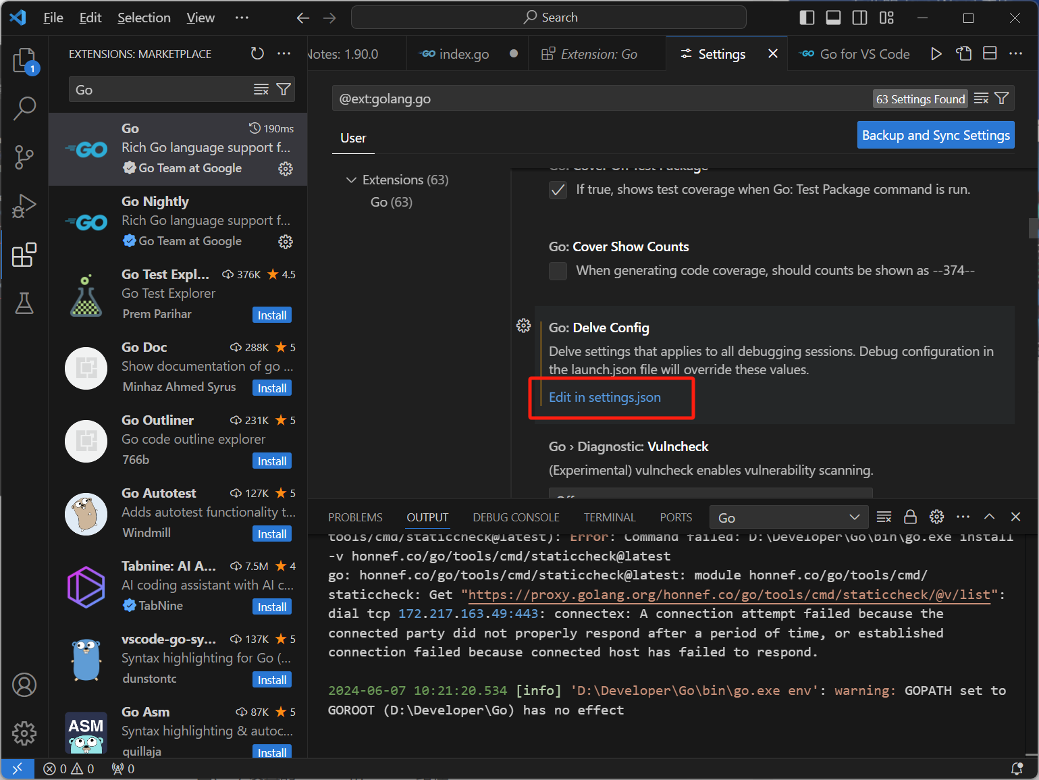Click Backup and Sync Settings button
The width and height of the screenshot is (1039, 780).
click(936, 135)
